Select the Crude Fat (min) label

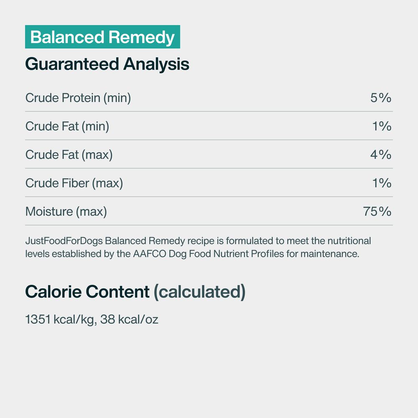point(67,126)
